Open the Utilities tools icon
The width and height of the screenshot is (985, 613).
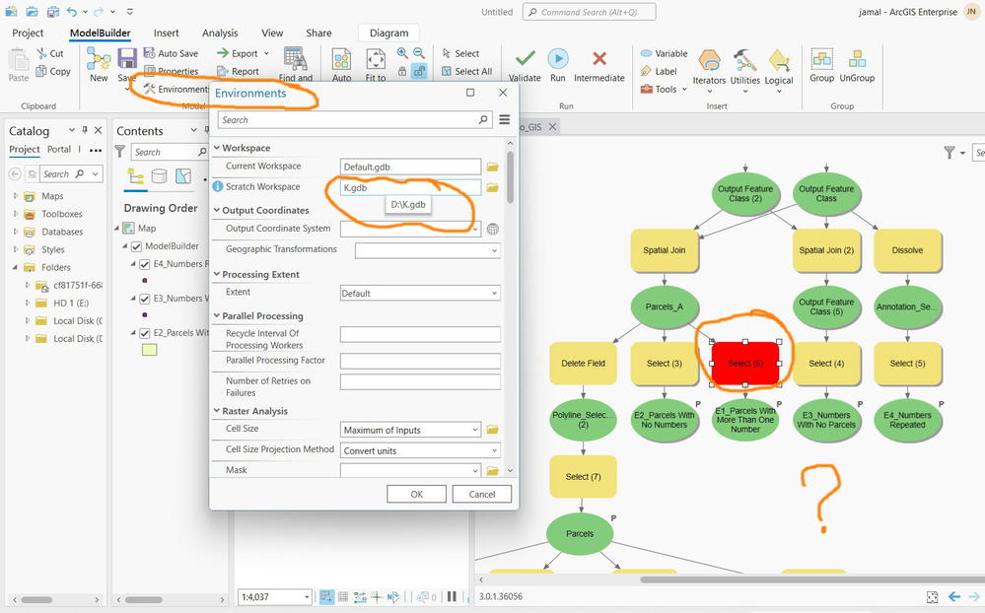[745, 61]
